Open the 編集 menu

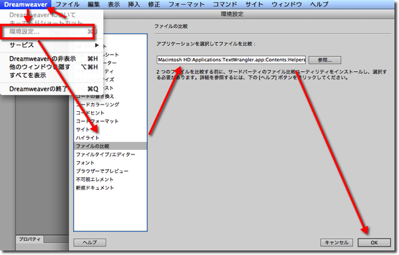click(x=93, y=5)
